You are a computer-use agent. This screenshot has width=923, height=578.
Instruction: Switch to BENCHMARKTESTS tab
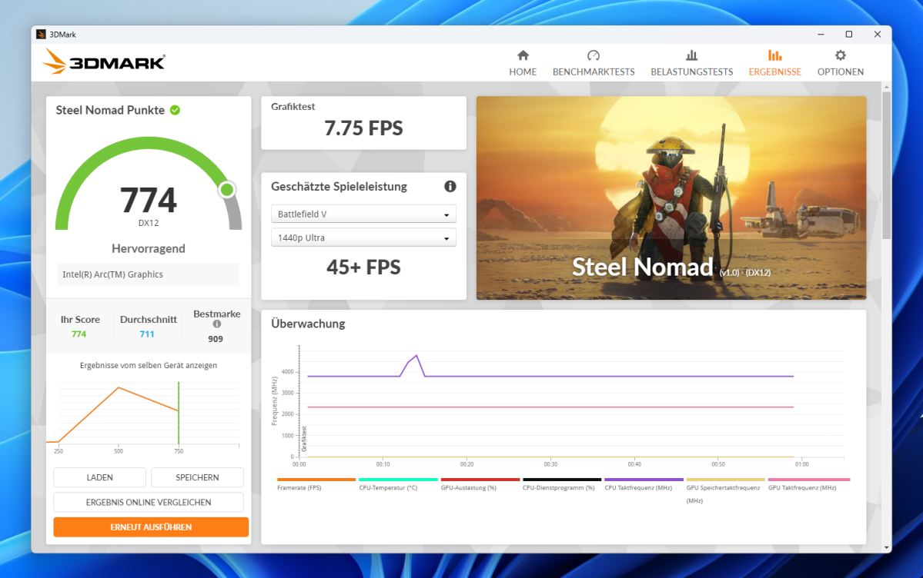[594, 64]
